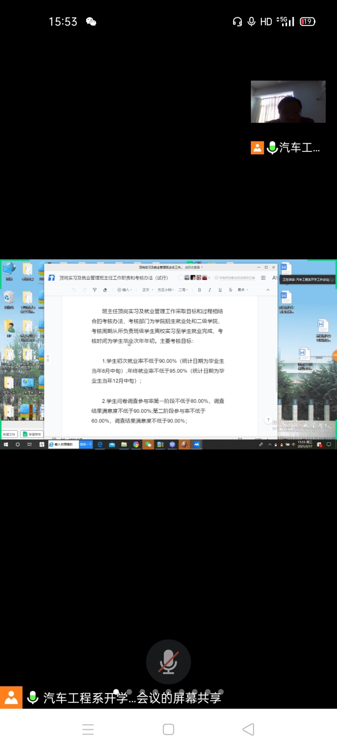Open the 更多 more options menu
Viewport: 337px width, 750px height.
243,290
